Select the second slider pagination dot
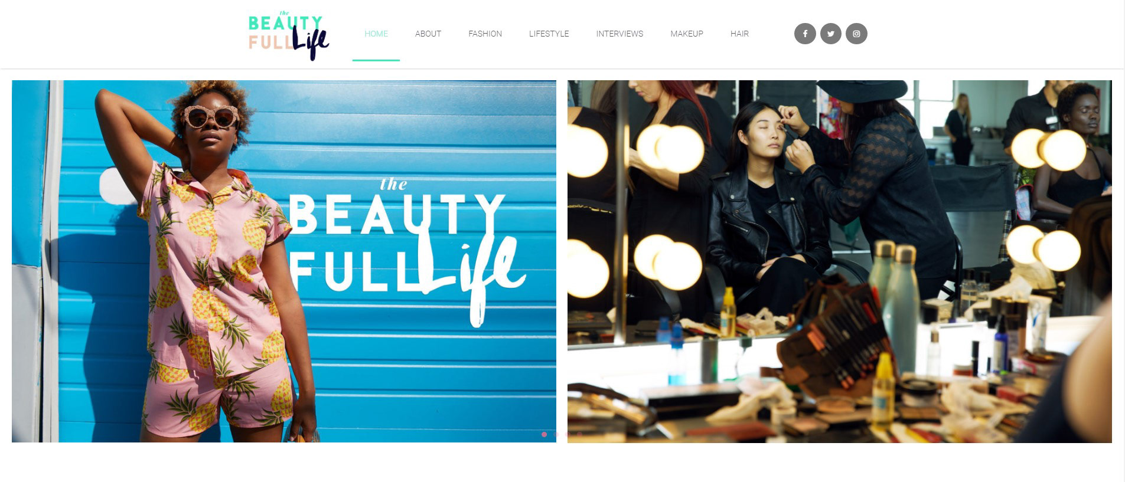Image resolution: width=1125 pixels, height=482 pixels. [x=556, y=434]
